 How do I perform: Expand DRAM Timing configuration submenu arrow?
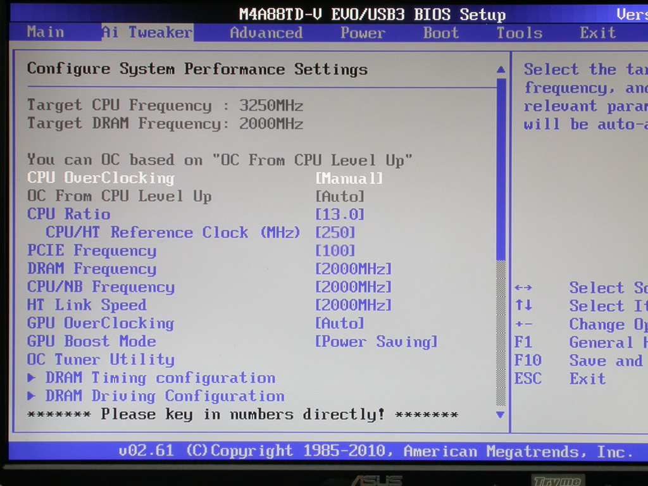pos(32,377)
